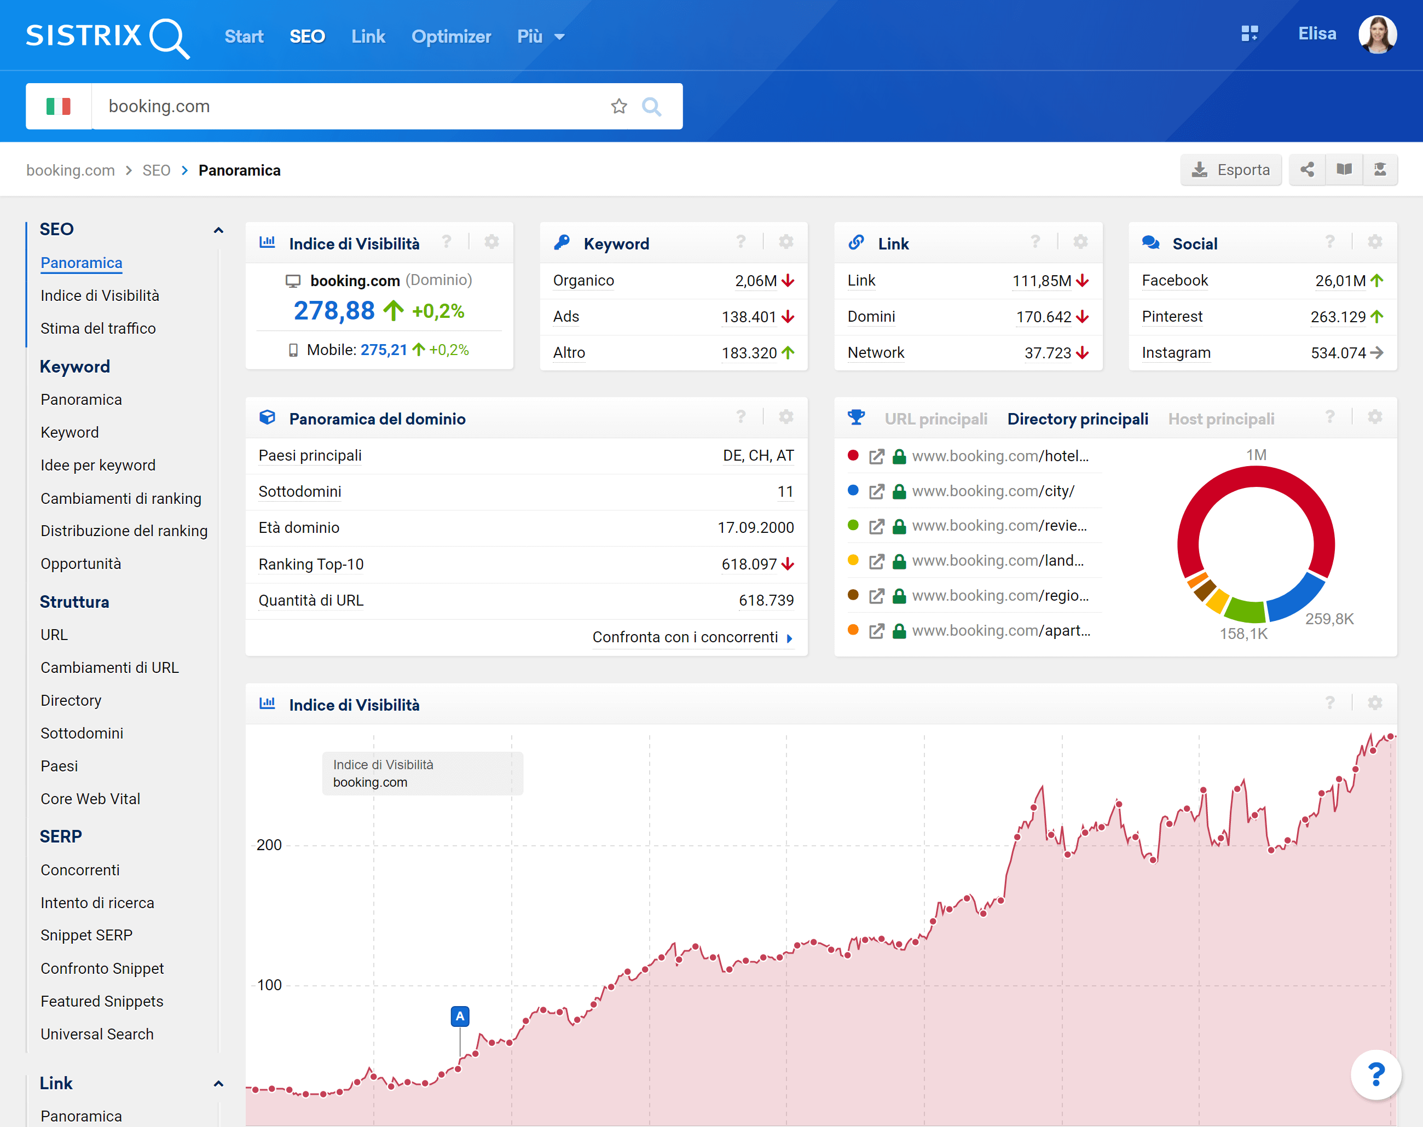Click green swatch for /revie directory
The image size is (1423, 1127).
853,525
